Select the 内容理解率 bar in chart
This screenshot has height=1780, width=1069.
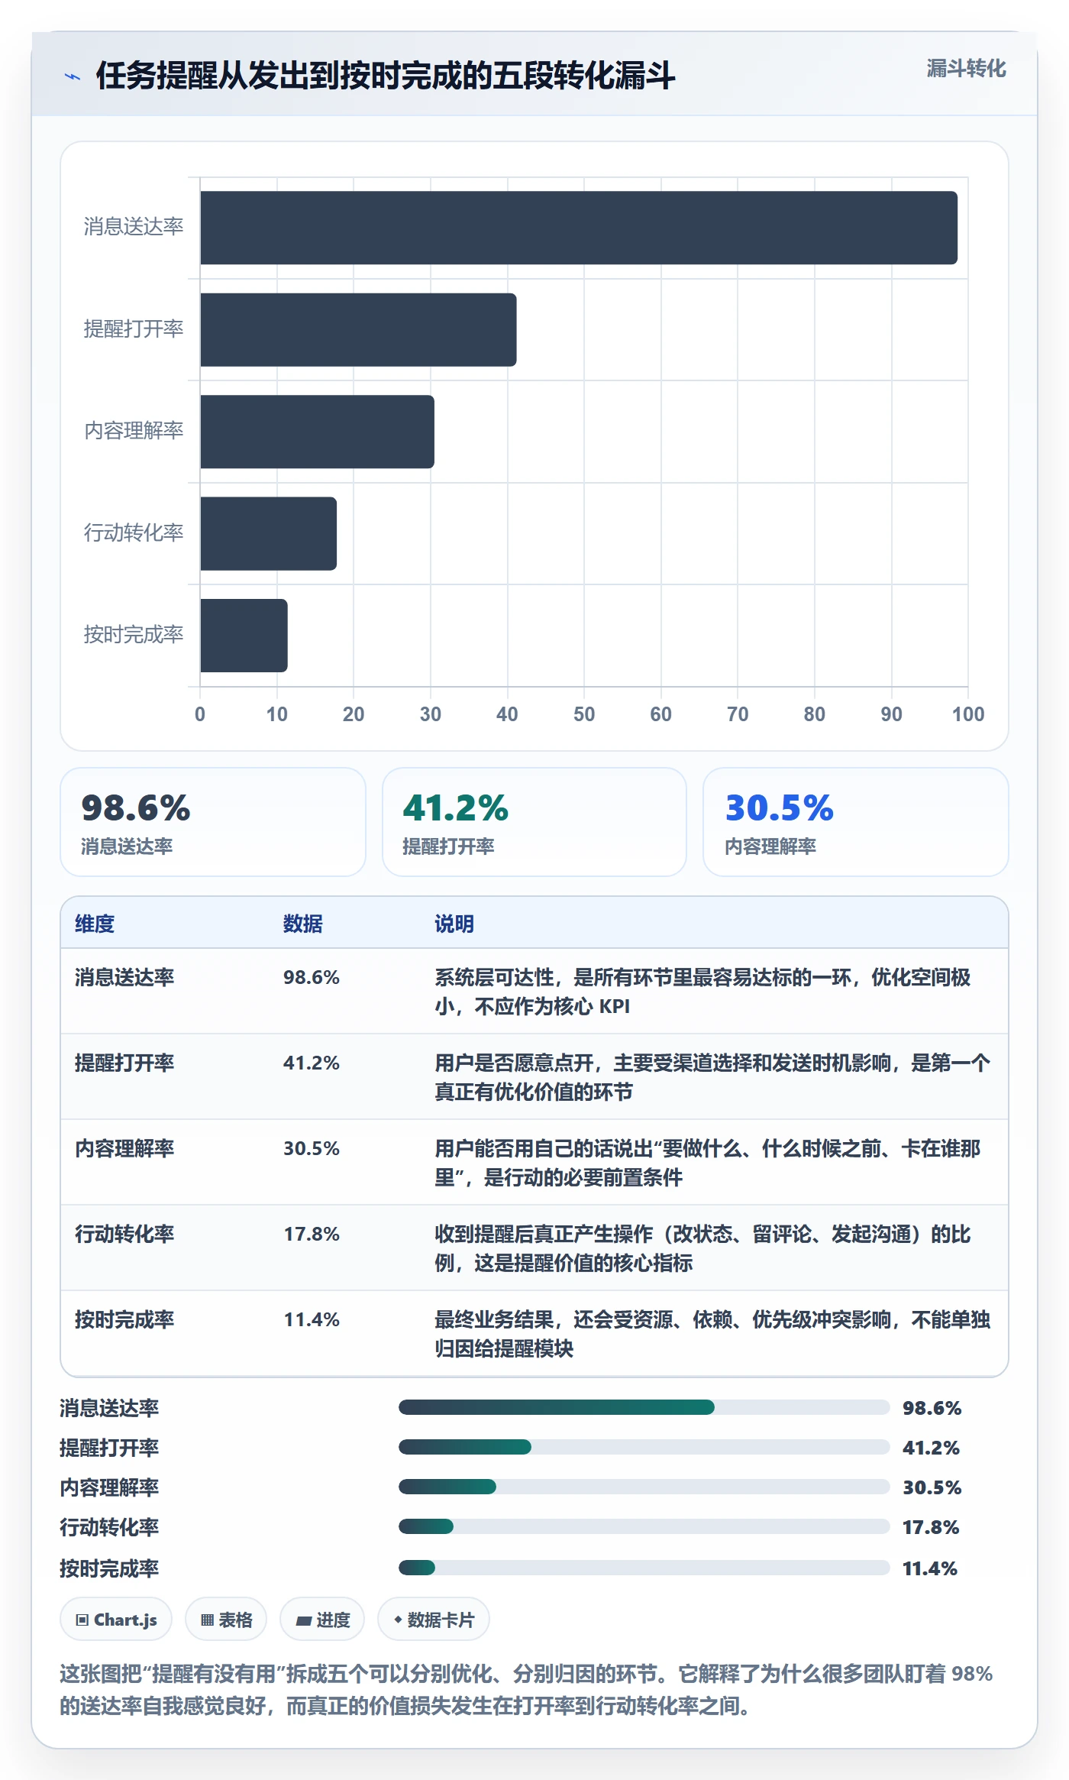pyautogui.click(x=317, y=432)
